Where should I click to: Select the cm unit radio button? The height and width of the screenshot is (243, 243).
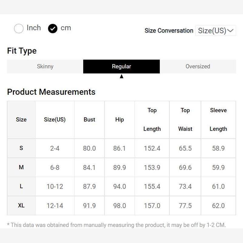tap(53, 29)
